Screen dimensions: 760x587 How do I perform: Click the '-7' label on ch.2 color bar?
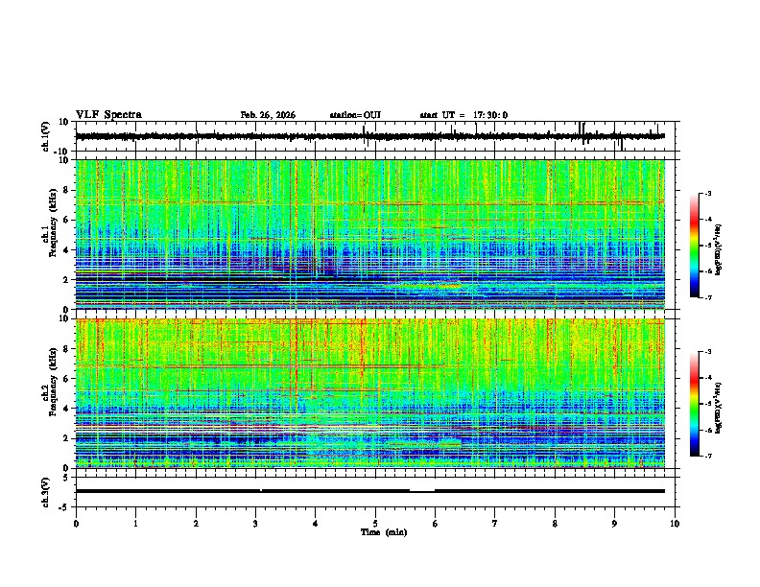(708, 457)
